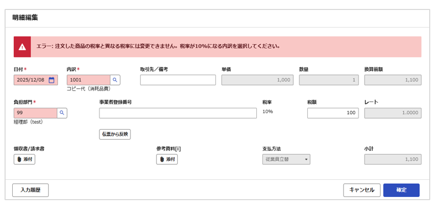The width and height of the screenshot is (437, 208).
Task: Click the red warning triangle icon
Action: click(22, 47)
